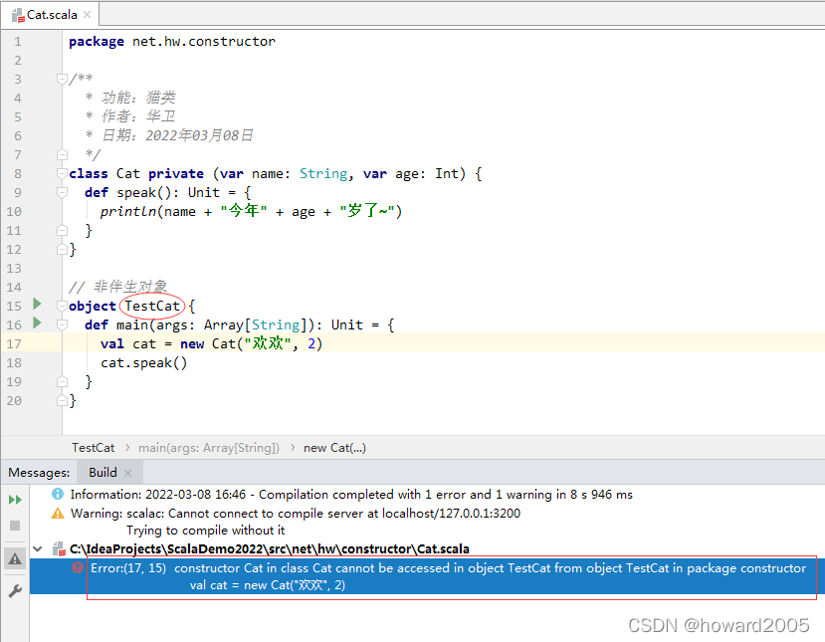Image resolution: width=825 pixels, height=642 pixels.
Task: Click the Cat.scala file tab icon
Action: [x=18, y=15]
